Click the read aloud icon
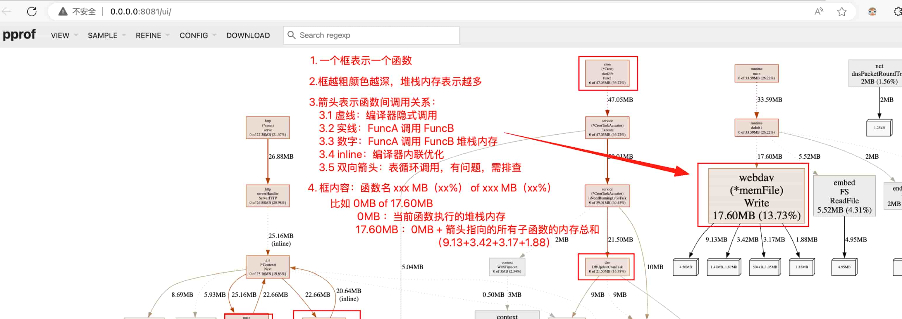Viewport: 902px width, 319px height. pos(818,12)
